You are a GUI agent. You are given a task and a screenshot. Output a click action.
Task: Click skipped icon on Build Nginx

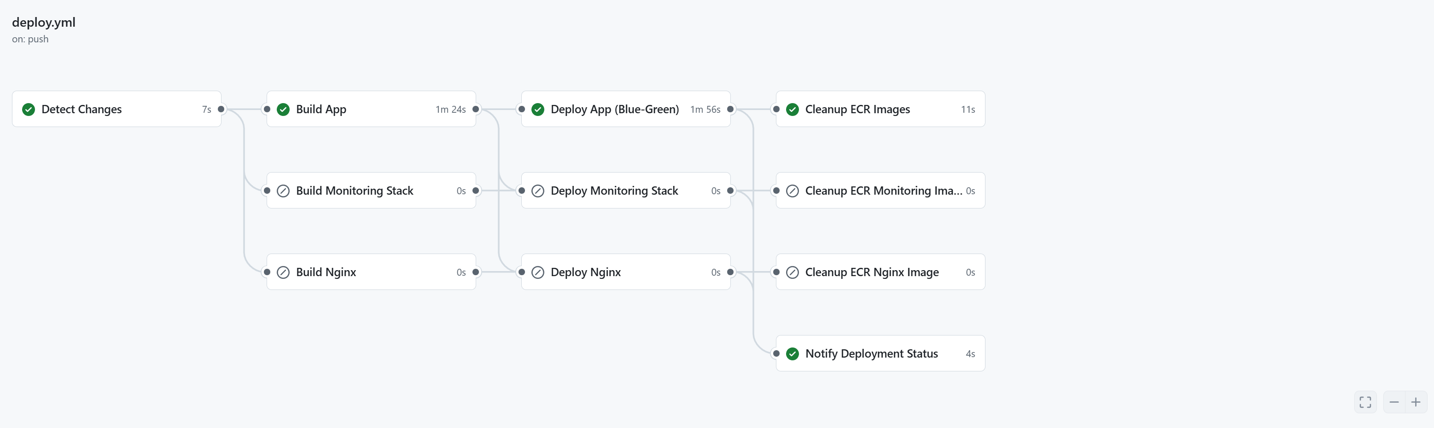pos(283,272)
